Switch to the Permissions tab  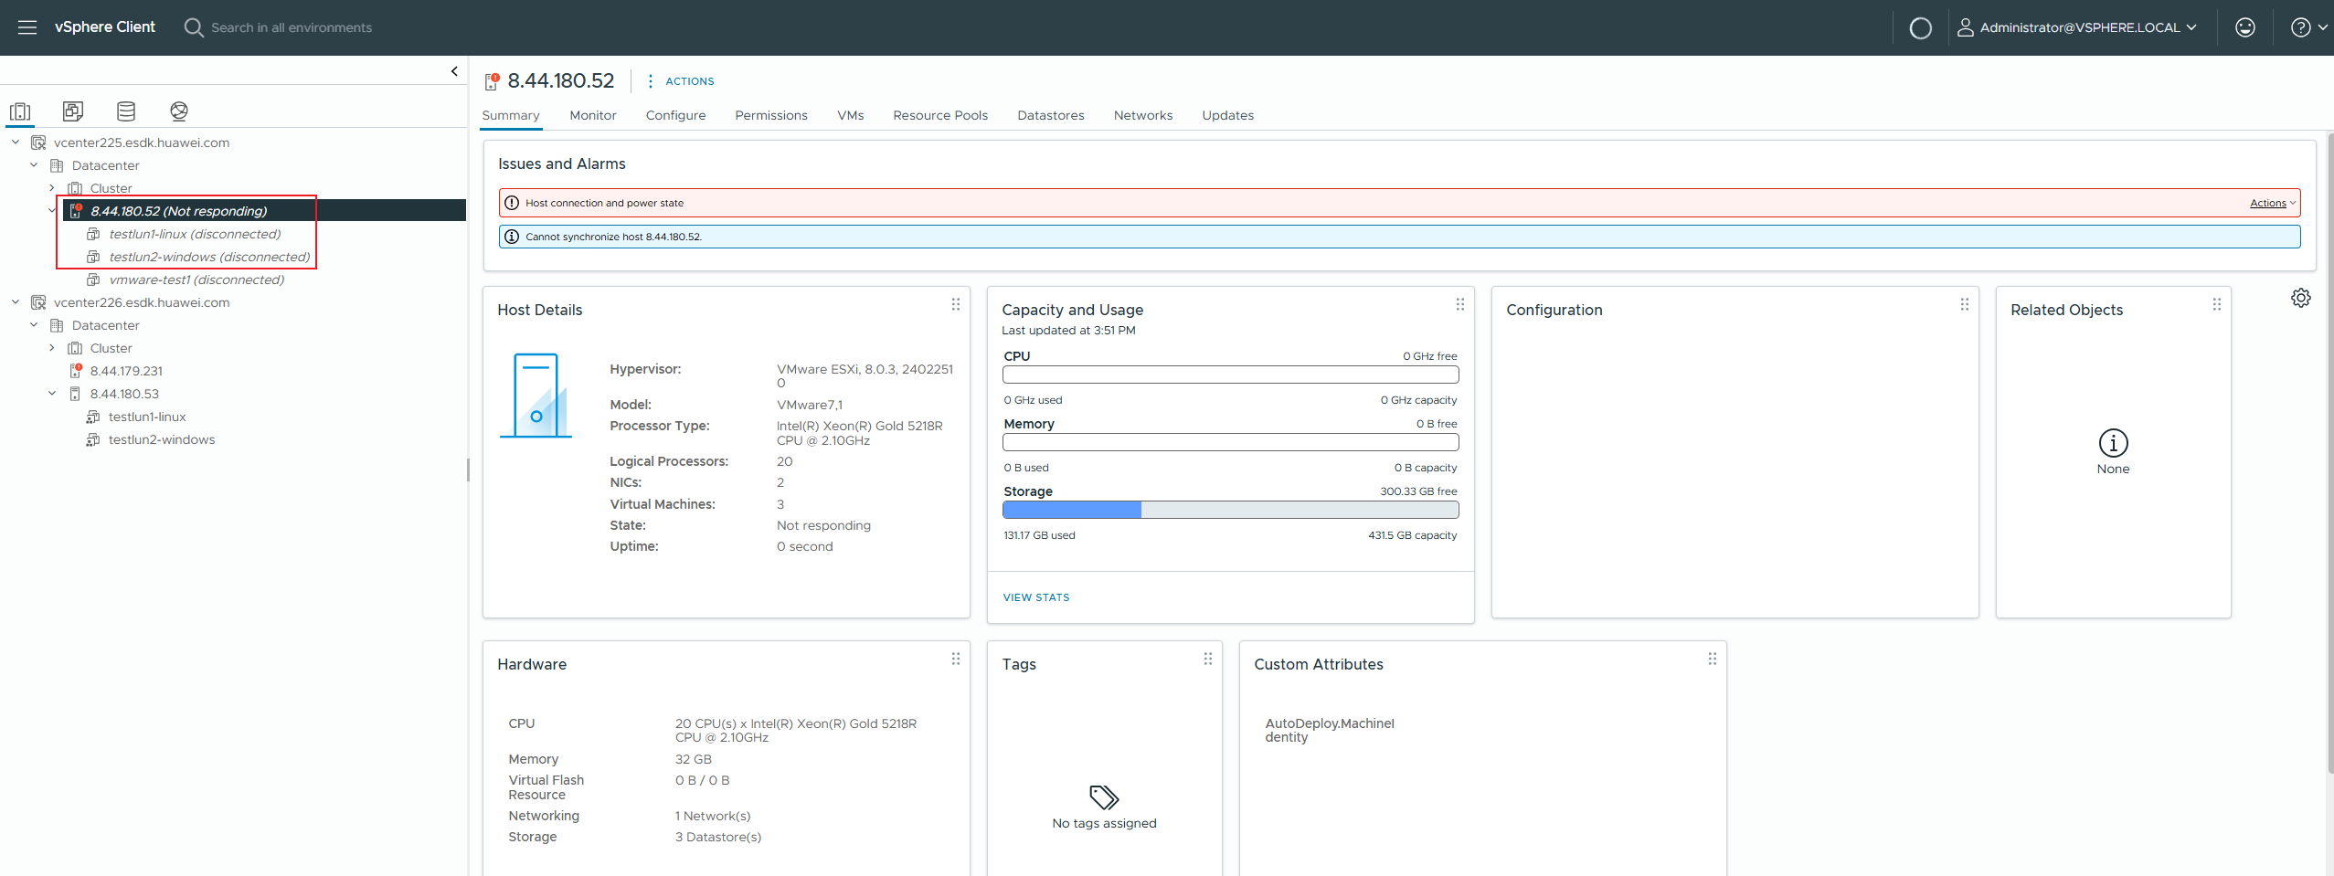tap(771, 115)
